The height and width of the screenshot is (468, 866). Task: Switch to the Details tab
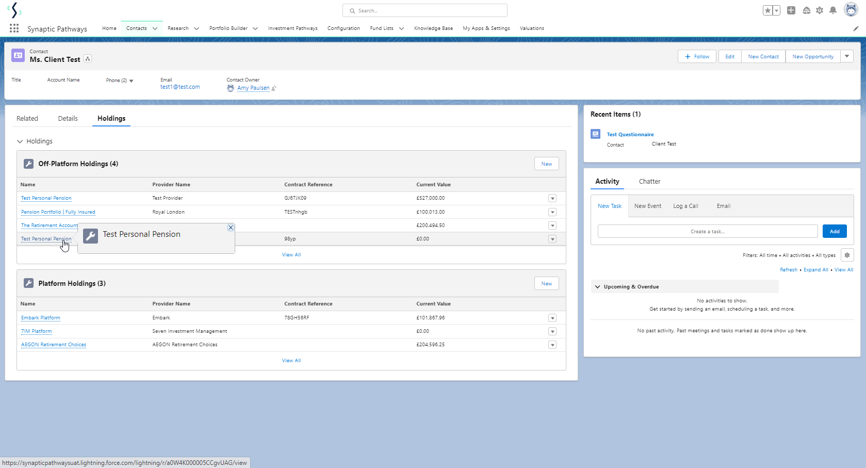(68, 119)
